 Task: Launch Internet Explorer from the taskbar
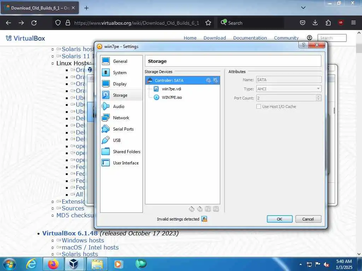(x=31, y=264)
